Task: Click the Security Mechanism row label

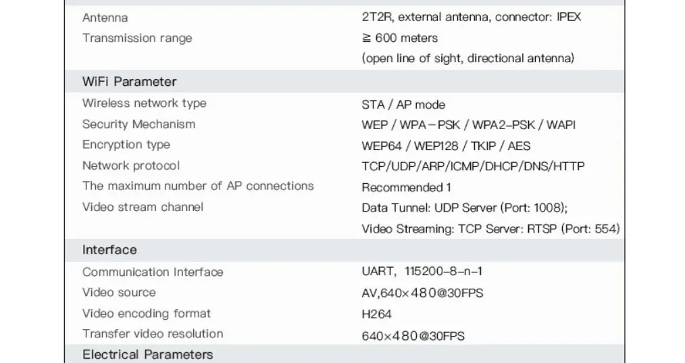Action: (x=138, y=124)
